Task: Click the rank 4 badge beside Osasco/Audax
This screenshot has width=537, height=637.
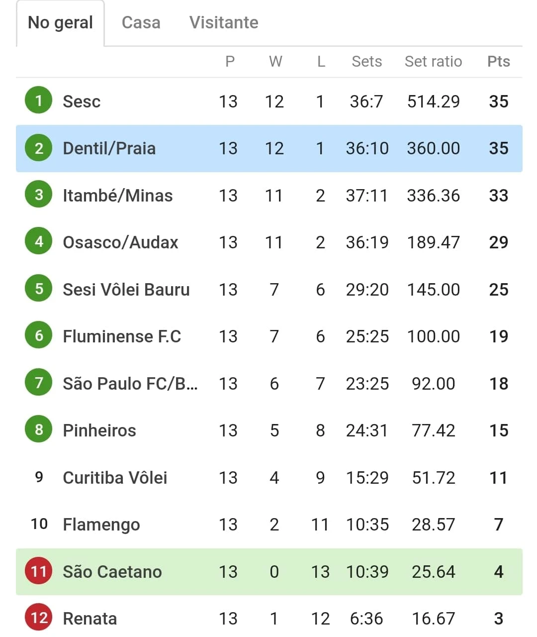Action: (39, 242)
